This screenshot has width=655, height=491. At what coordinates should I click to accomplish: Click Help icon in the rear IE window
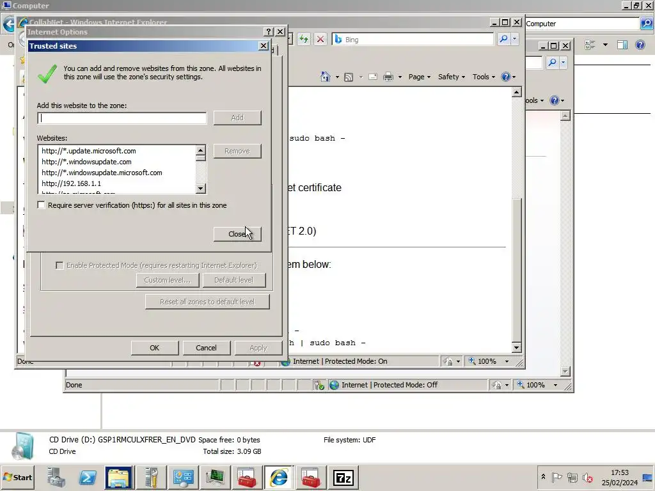pyautogui.click(x=555, y=100)
